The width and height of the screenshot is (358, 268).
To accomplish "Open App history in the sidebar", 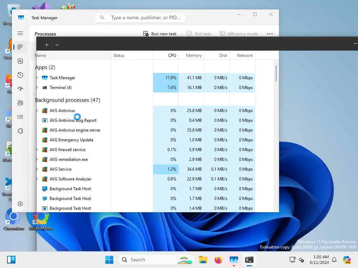I will click(20, 75).
